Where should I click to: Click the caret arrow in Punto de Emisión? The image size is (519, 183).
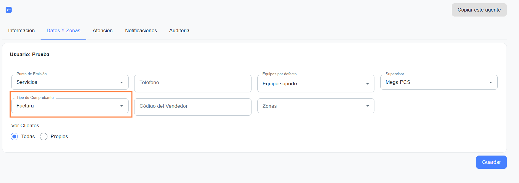(x=121, y=82)
